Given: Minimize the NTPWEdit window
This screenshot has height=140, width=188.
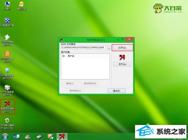Looking at the screenshot, I should 118,39.
